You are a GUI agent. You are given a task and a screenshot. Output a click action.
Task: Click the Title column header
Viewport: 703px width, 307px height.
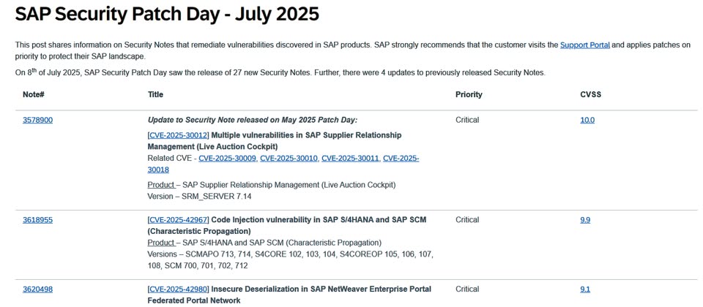pos(155,95)
